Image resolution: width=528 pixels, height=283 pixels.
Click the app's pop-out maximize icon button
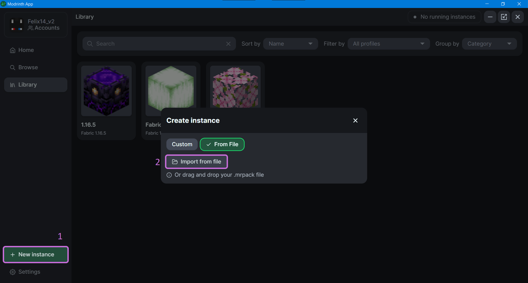[504, 17]
